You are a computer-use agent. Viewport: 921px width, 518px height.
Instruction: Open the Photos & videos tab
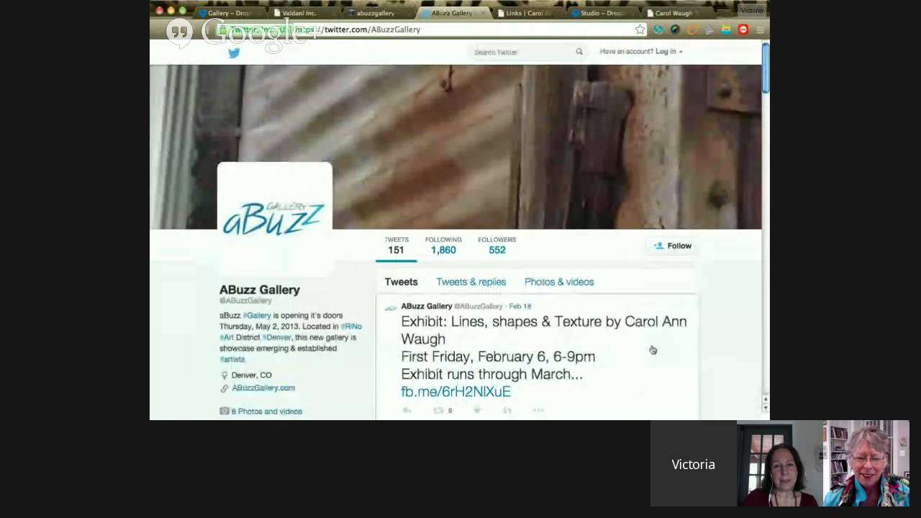point(559,282)
